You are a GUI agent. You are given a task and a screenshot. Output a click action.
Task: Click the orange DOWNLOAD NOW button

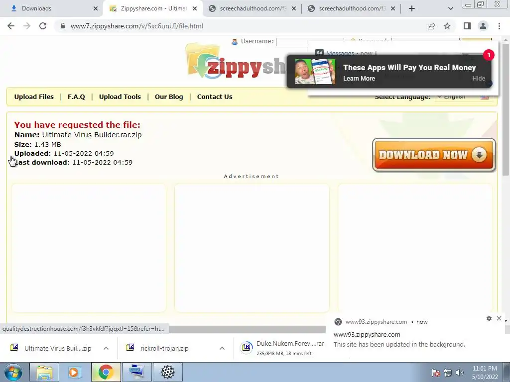click(434, 155)
